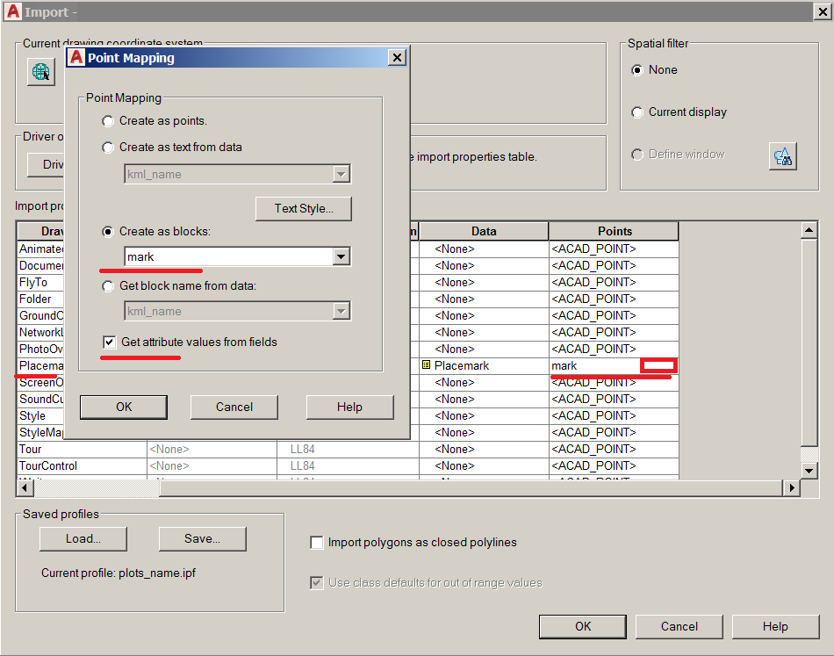
Task: Click 'Save...' to store the profile
Action: point(202,539)
